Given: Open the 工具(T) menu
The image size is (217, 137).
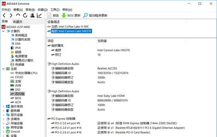Looking at the screenshot, I should coord(55,10).
